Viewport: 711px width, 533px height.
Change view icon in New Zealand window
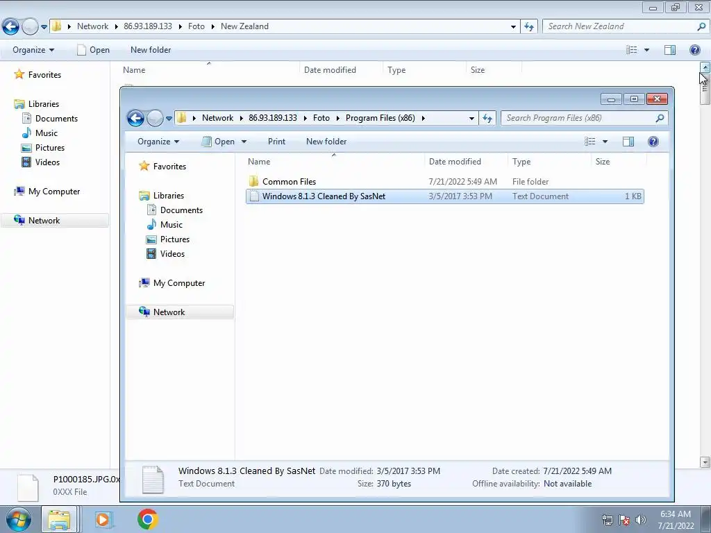(632, 50)
